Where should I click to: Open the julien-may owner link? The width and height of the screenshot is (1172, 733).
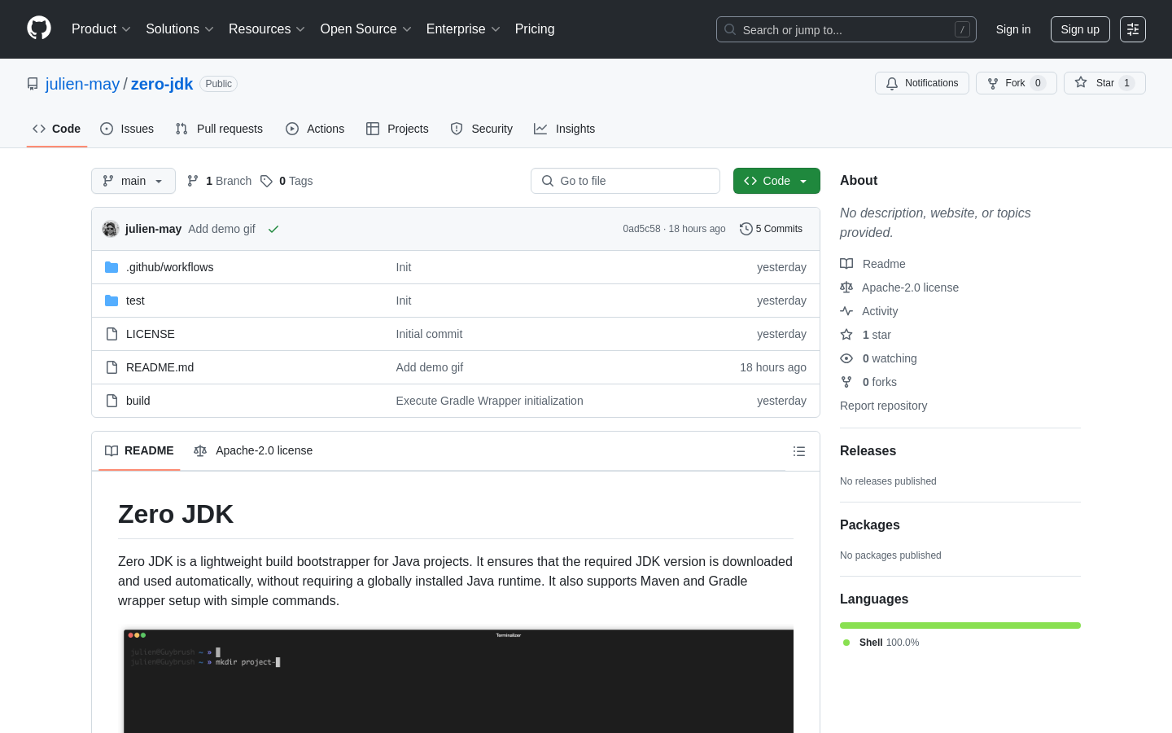coord(82,84)
